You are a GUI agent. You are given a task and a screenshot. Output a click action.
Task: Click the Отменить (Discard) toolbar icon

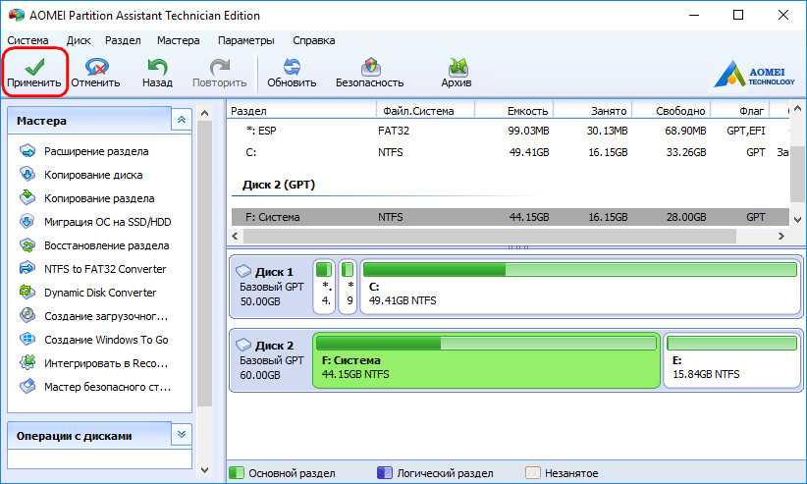coord(96,67)
